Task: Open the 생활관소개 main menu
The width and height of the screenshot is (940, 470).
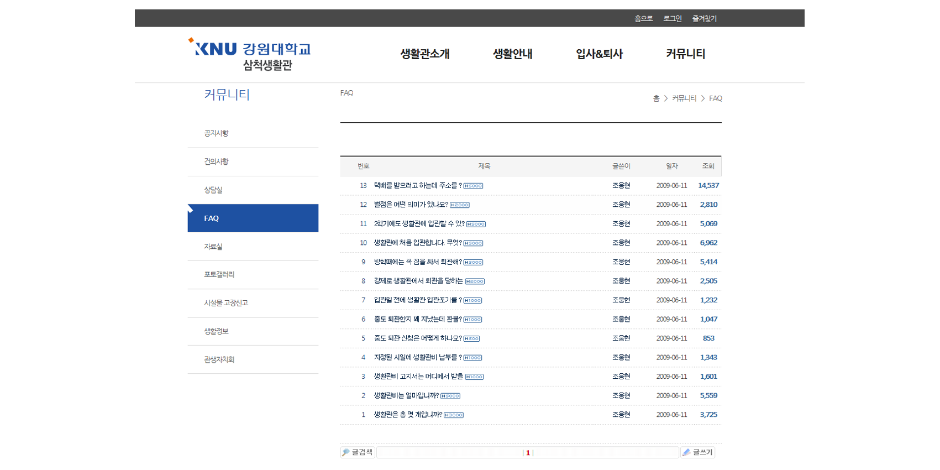Action: point(425,54)
